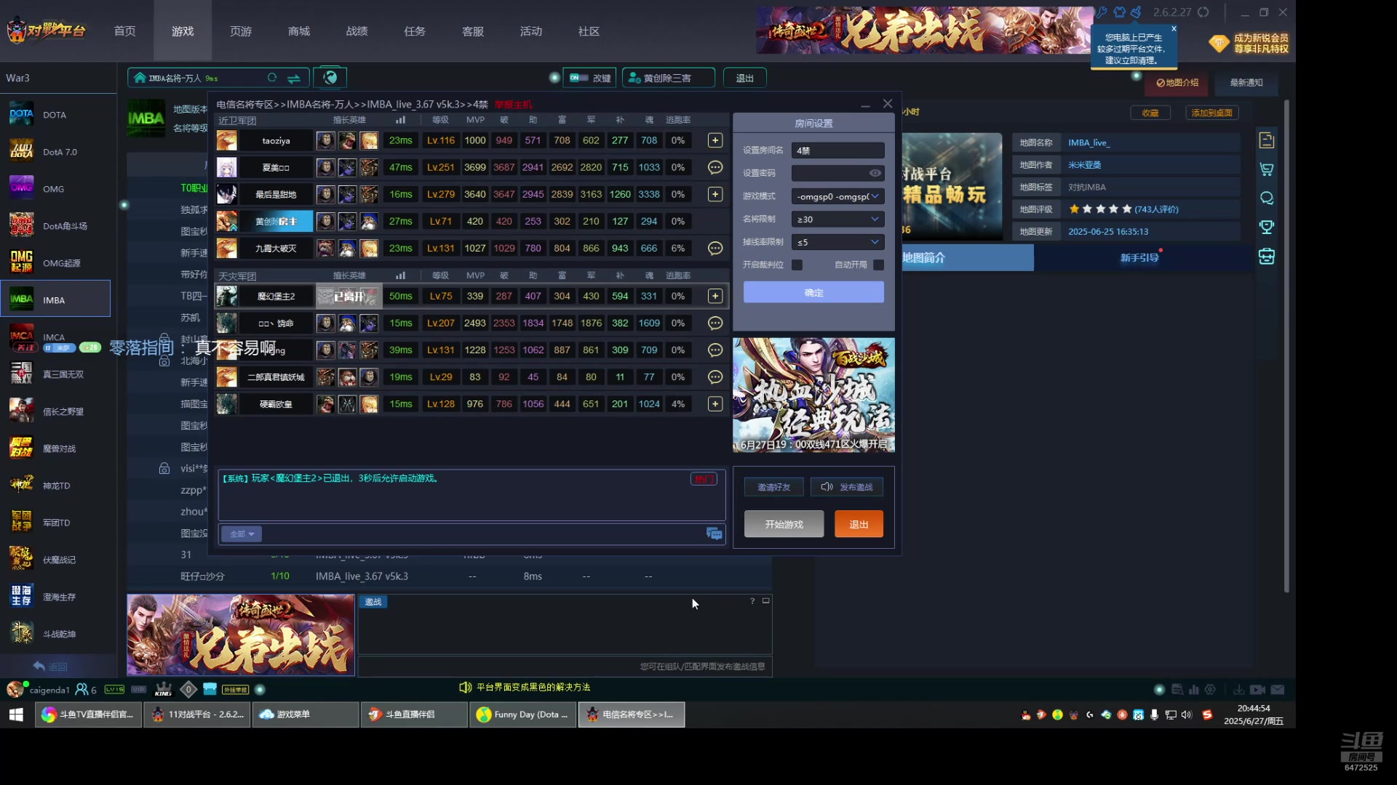This screenshot has width=1397, height=785.
Task: Expand the 名将限制 ≥30 dropdown
Action: (838, 219)
